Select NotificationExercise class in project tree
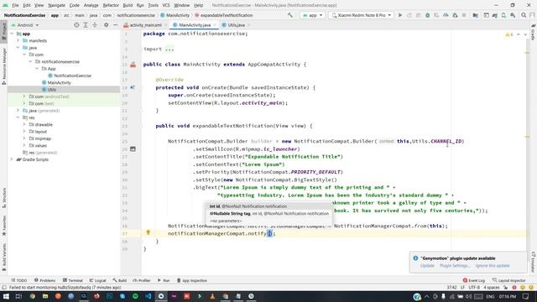 [70, 75]
